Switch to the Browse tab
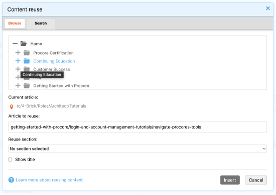Image resolution: width=276 pixels, height=195 pixels. coord(15,23)
